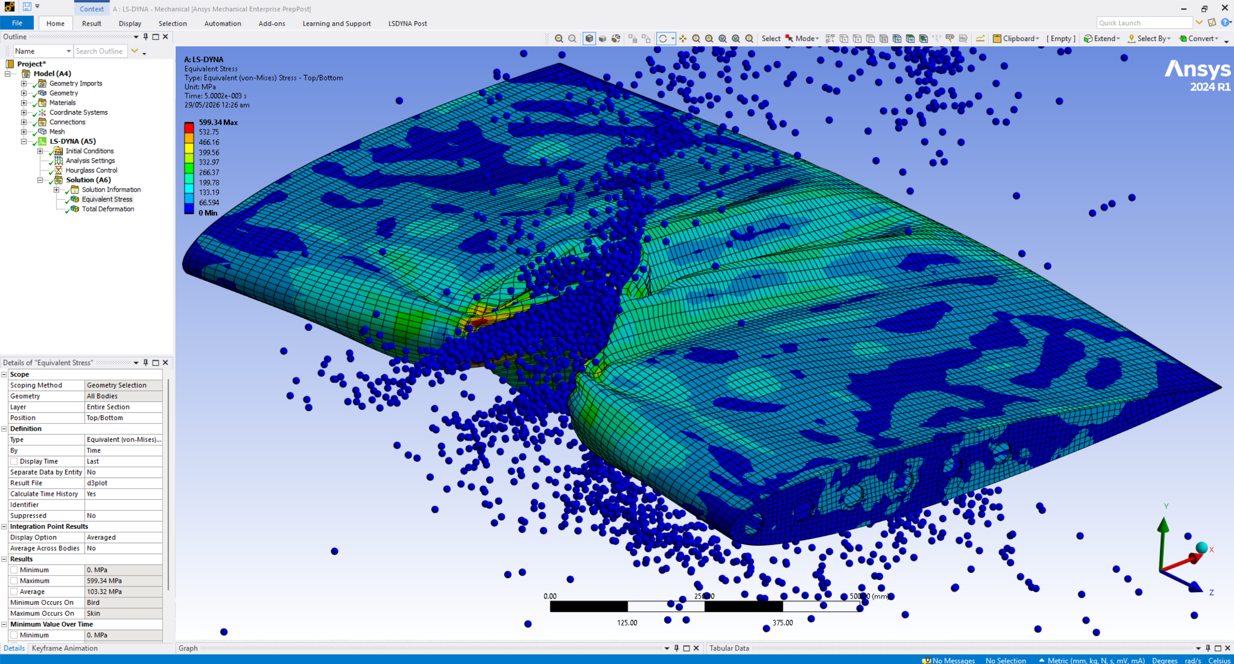This screenshot has width=1234, height=664.
Task: Close the Graph panel
Action: pos(696,648)
